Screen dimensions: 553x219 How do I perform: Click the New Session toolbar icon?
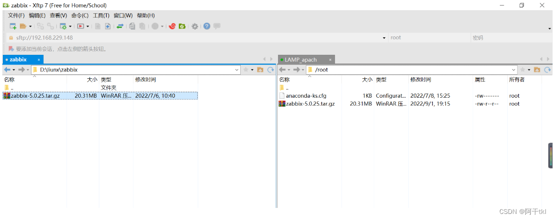tap(13, 26)
